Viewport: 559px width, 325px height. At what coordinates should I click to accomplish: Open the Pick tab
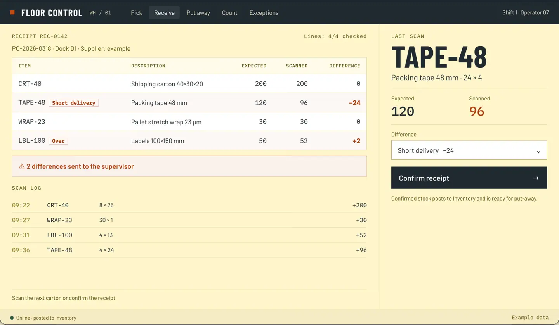(137, 12)
